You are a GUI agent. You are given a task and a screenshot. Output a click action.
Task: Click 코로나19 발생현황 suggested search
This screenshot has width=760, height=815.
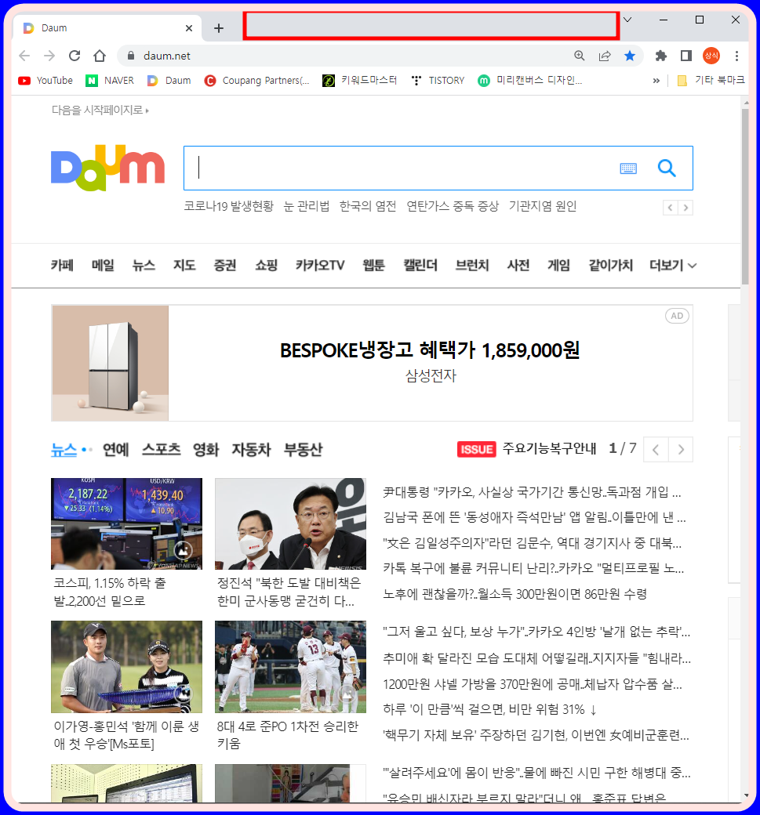[228, 206]
